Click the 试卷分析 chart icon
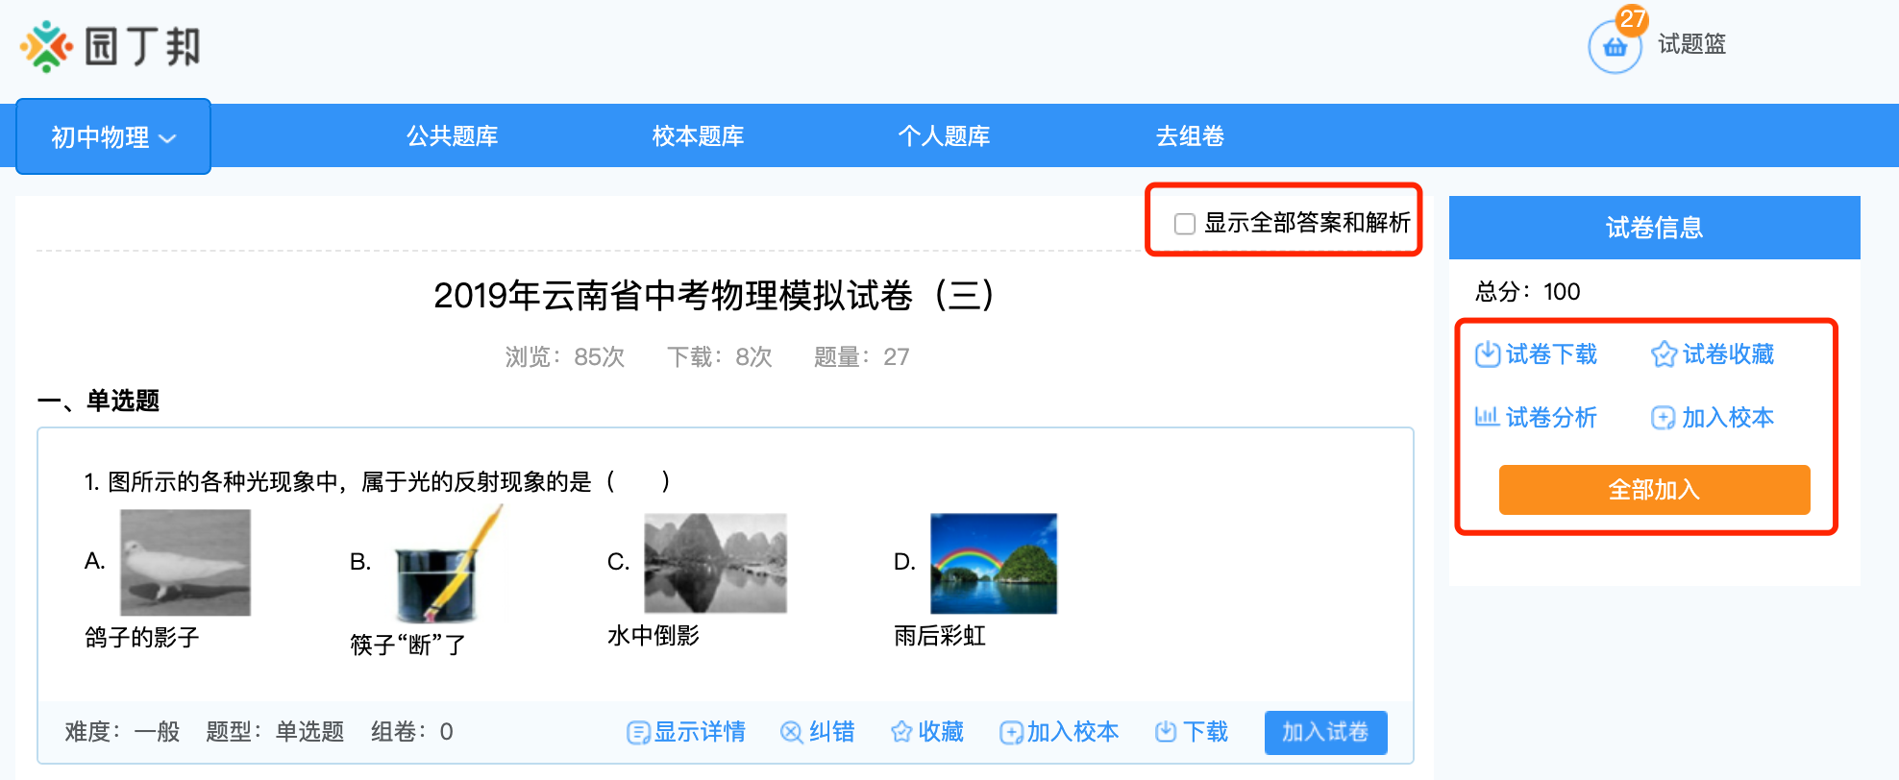Image resolution: width=1899 pixels, height=780 pixels. point(1487,417)
